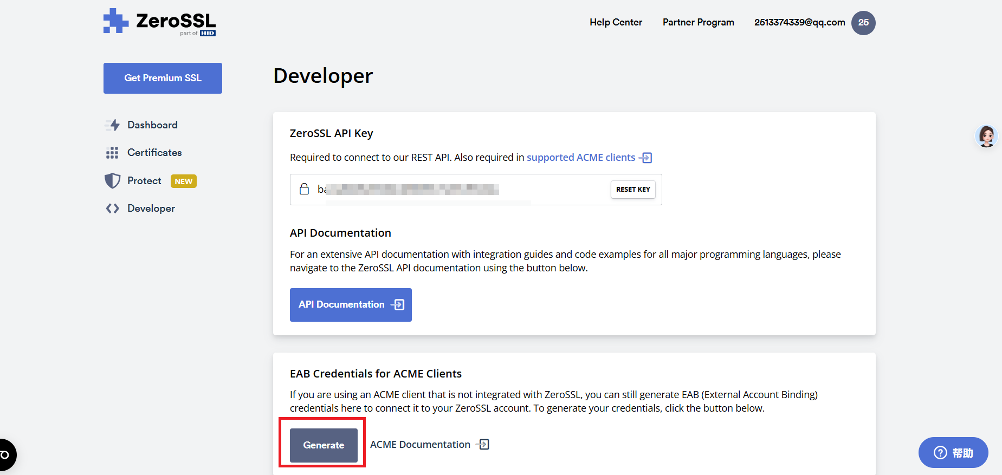The image size is (1002, 475).
Task: Open the supported ACME clients link
Action: pos(581,158)
